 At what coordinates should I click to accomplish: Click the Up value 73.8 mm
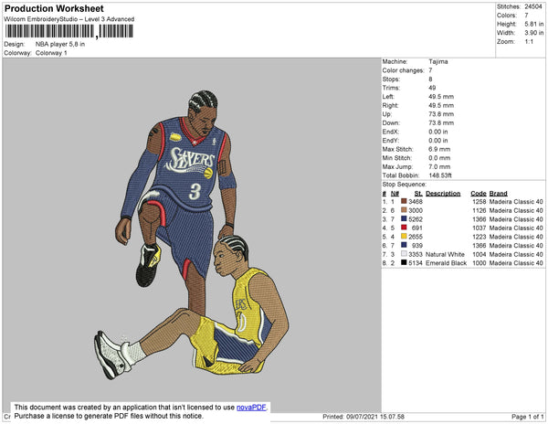(x=441, y=114)
